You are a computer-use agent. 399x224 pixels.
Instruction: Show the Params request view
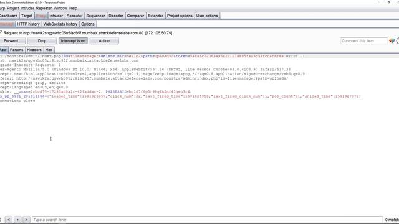17,50
